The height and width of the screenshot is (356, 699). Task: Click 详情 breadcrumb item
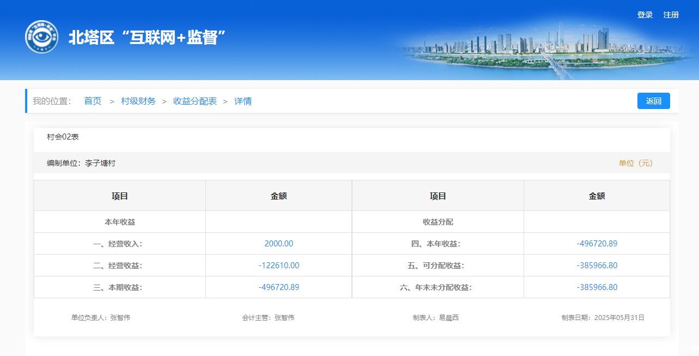(243, 101)
